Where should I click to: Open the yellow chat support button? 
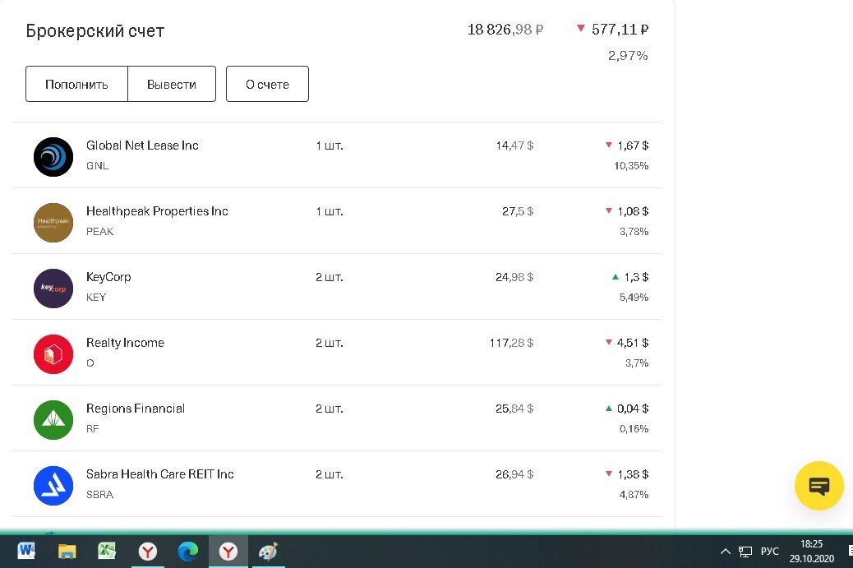click(x=818, y=486)
